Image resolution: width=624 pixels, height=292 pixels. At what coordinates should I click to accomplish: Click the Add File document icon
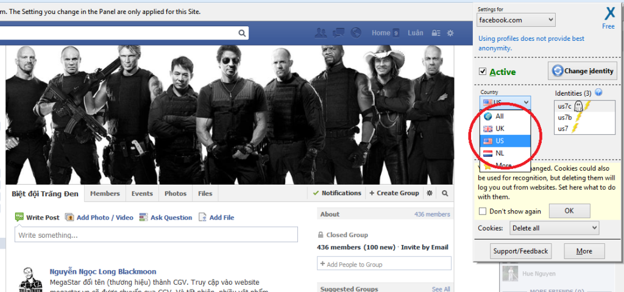click(x=202, y=218)
